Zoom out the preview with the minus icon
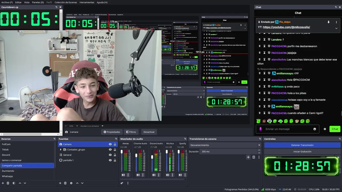Image resolution: width=342 pixels, height=192 pixels. [66, 126]
